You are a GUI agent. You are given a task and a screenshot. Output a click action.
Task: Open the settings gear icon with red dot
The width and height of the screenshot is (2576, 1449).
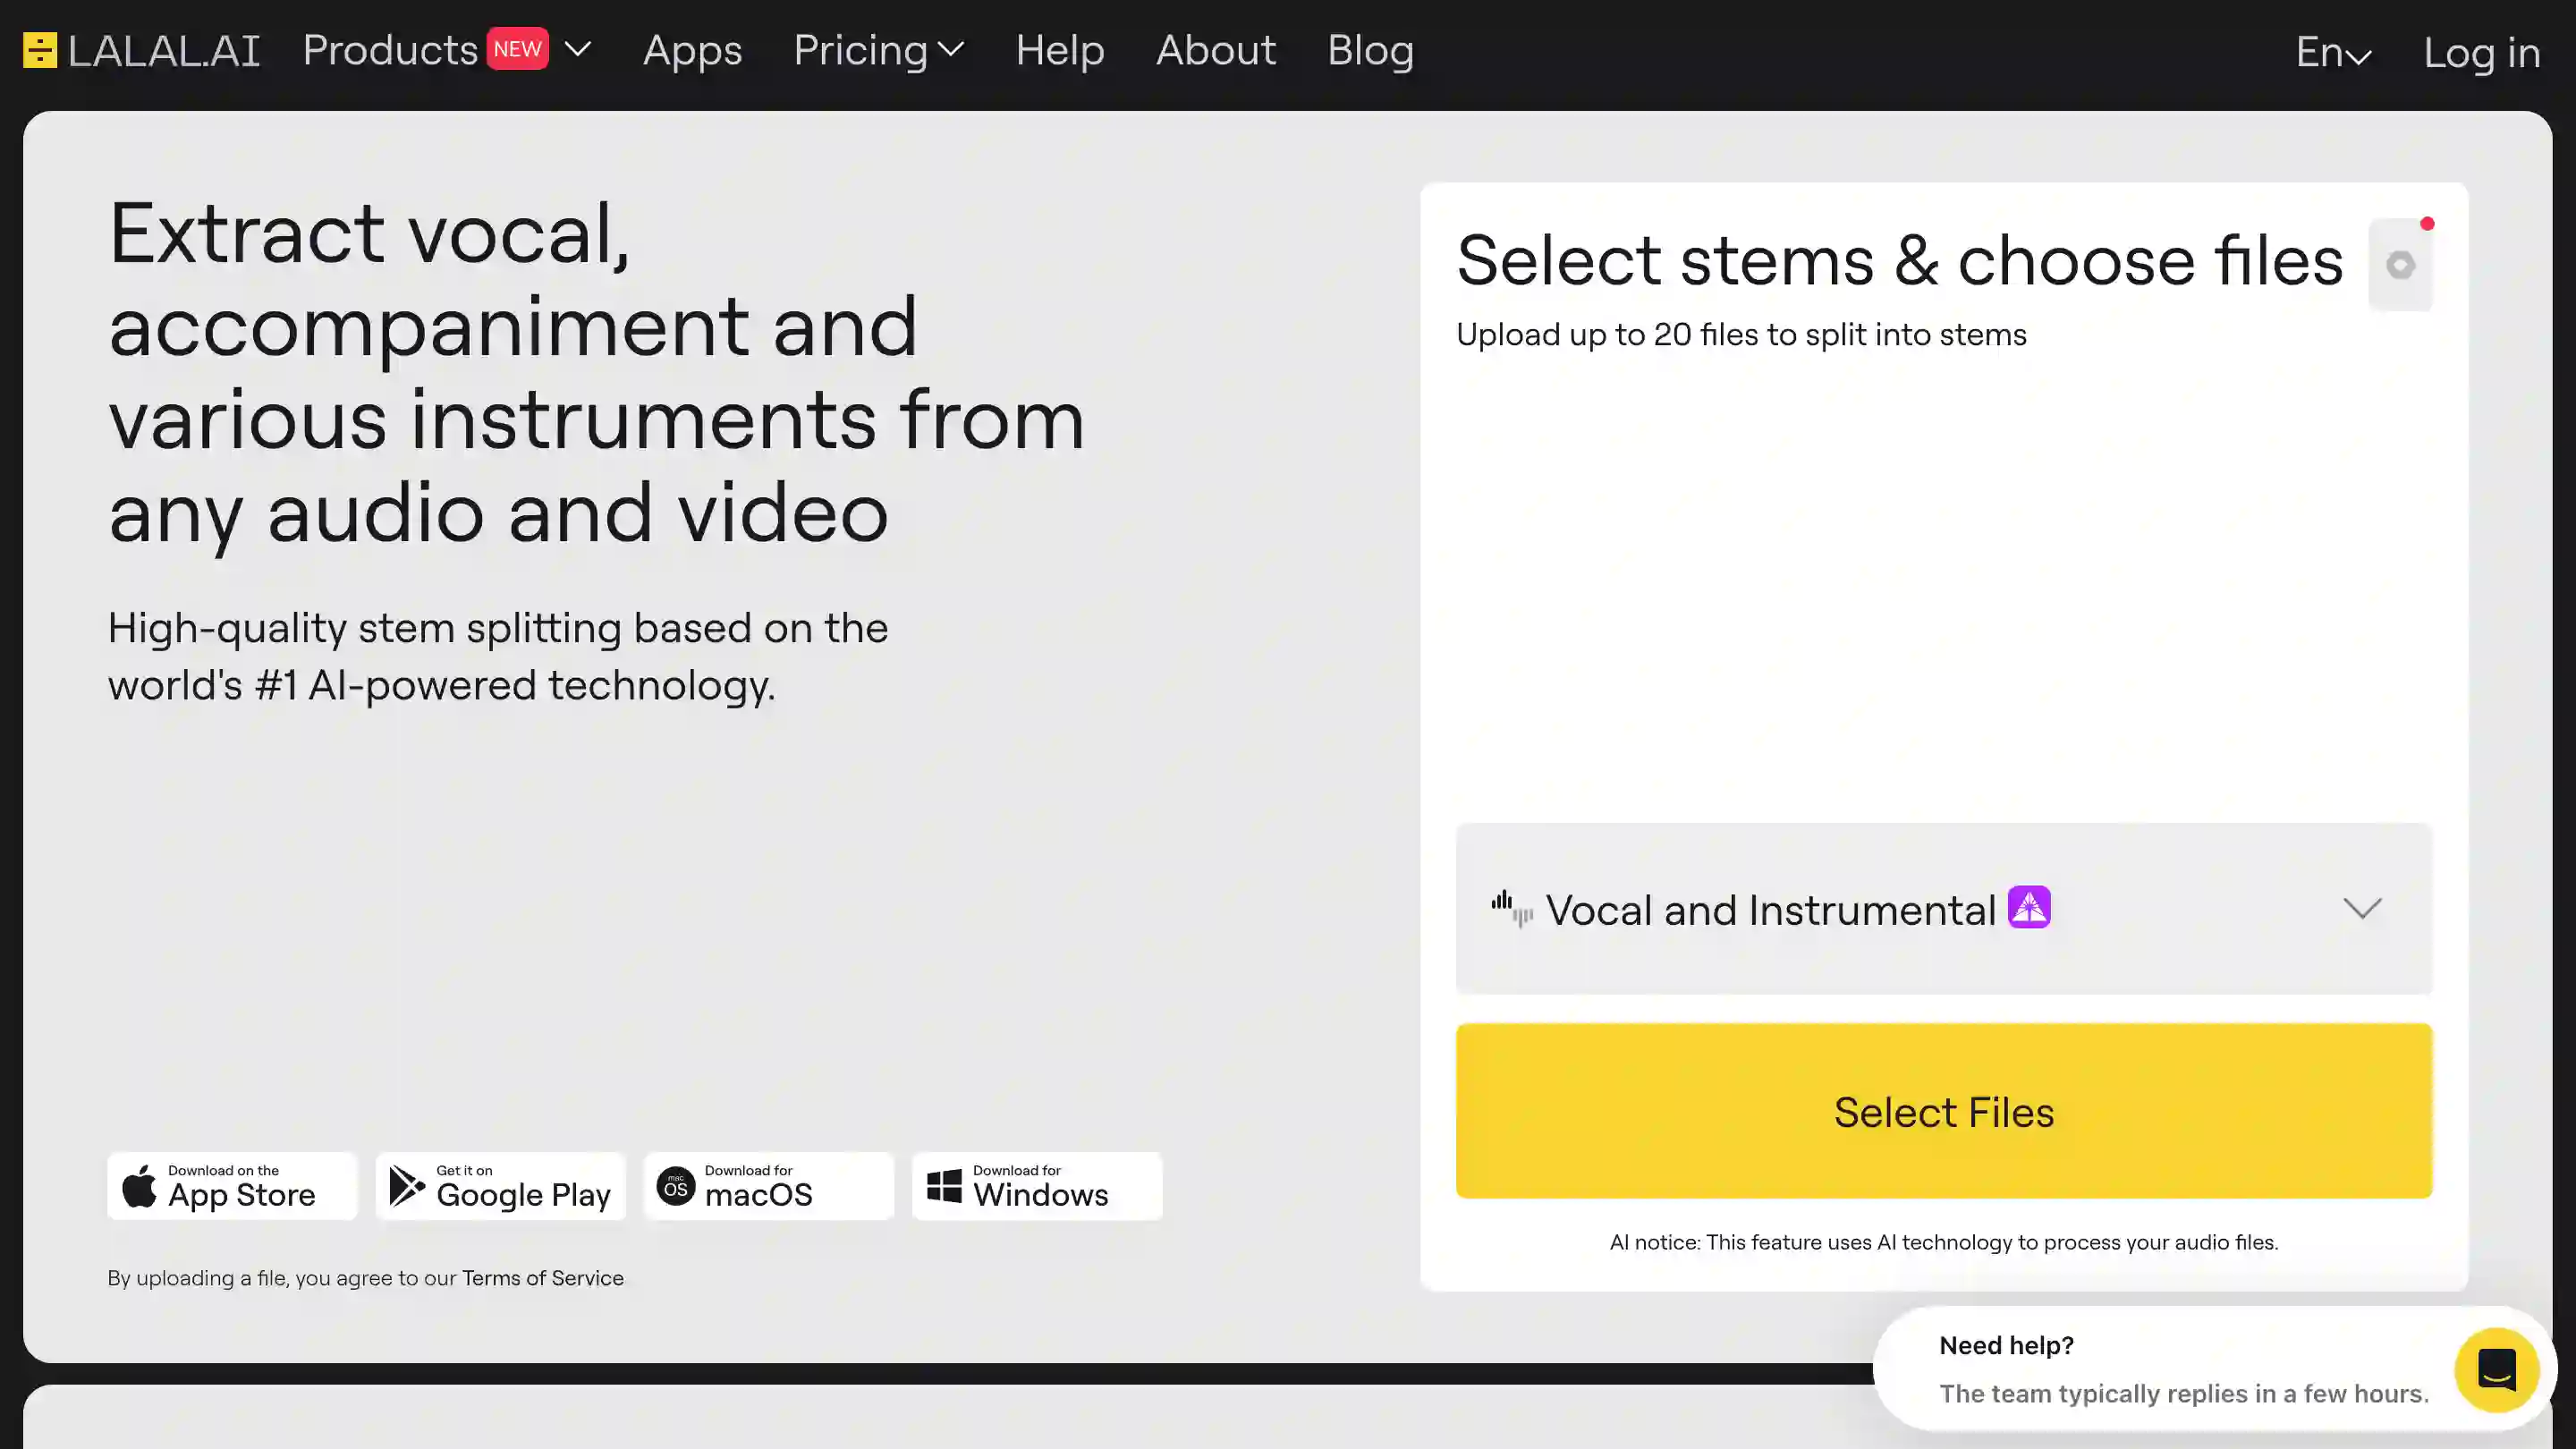(2400, 265)
